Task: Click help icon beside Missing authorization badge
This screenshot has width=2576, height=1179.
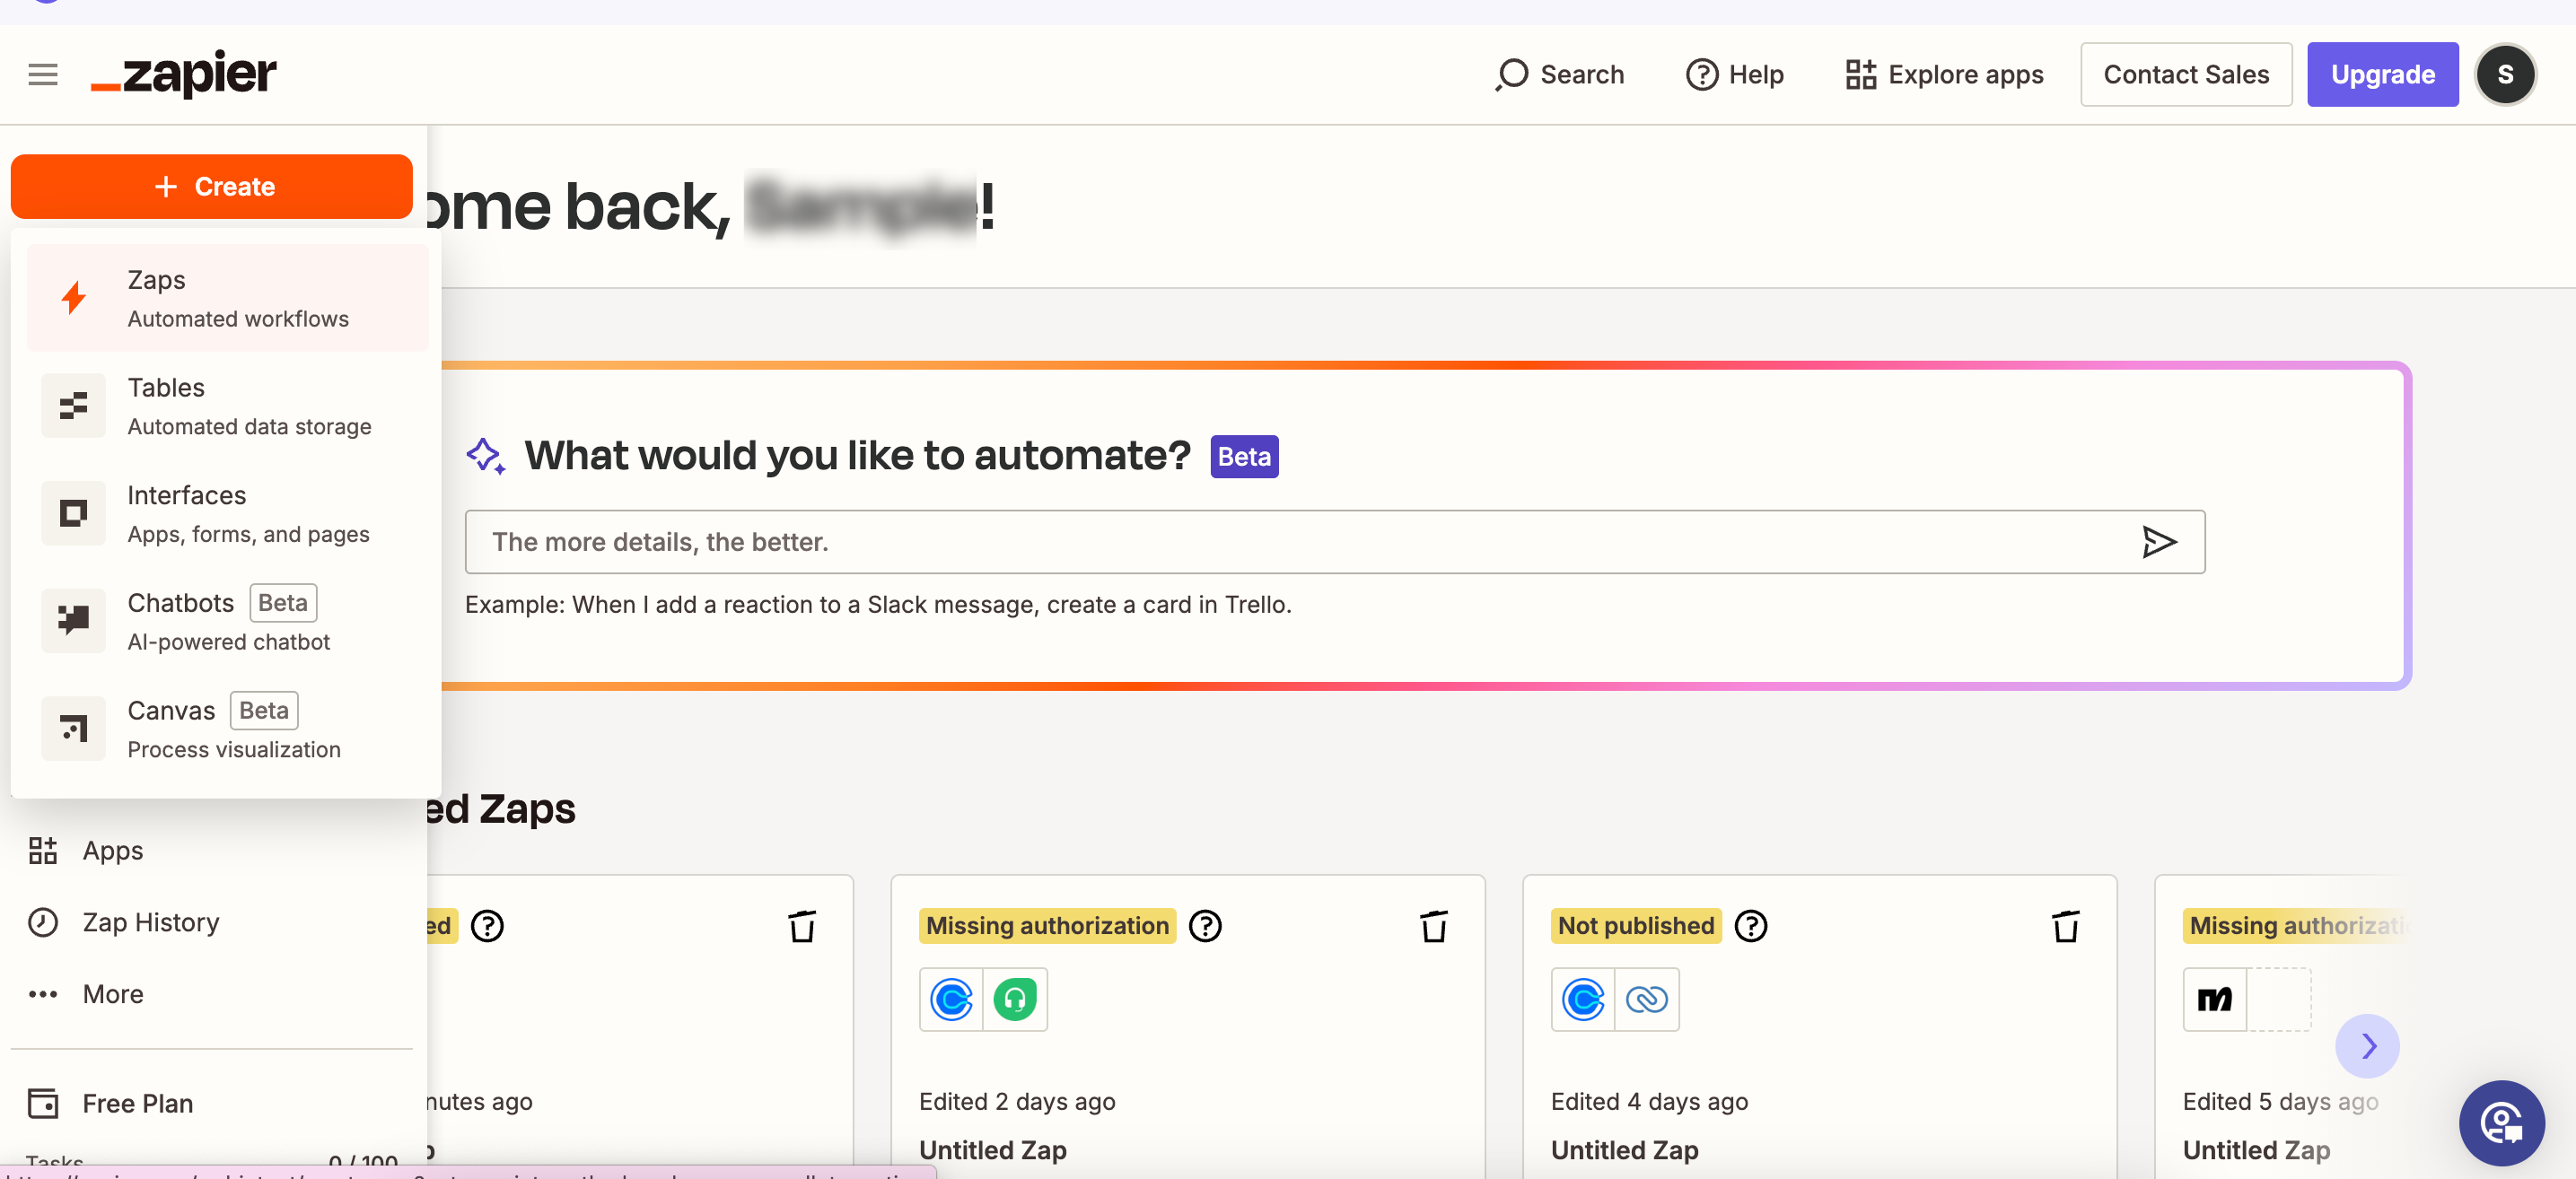Action: tap(1205, 926)
